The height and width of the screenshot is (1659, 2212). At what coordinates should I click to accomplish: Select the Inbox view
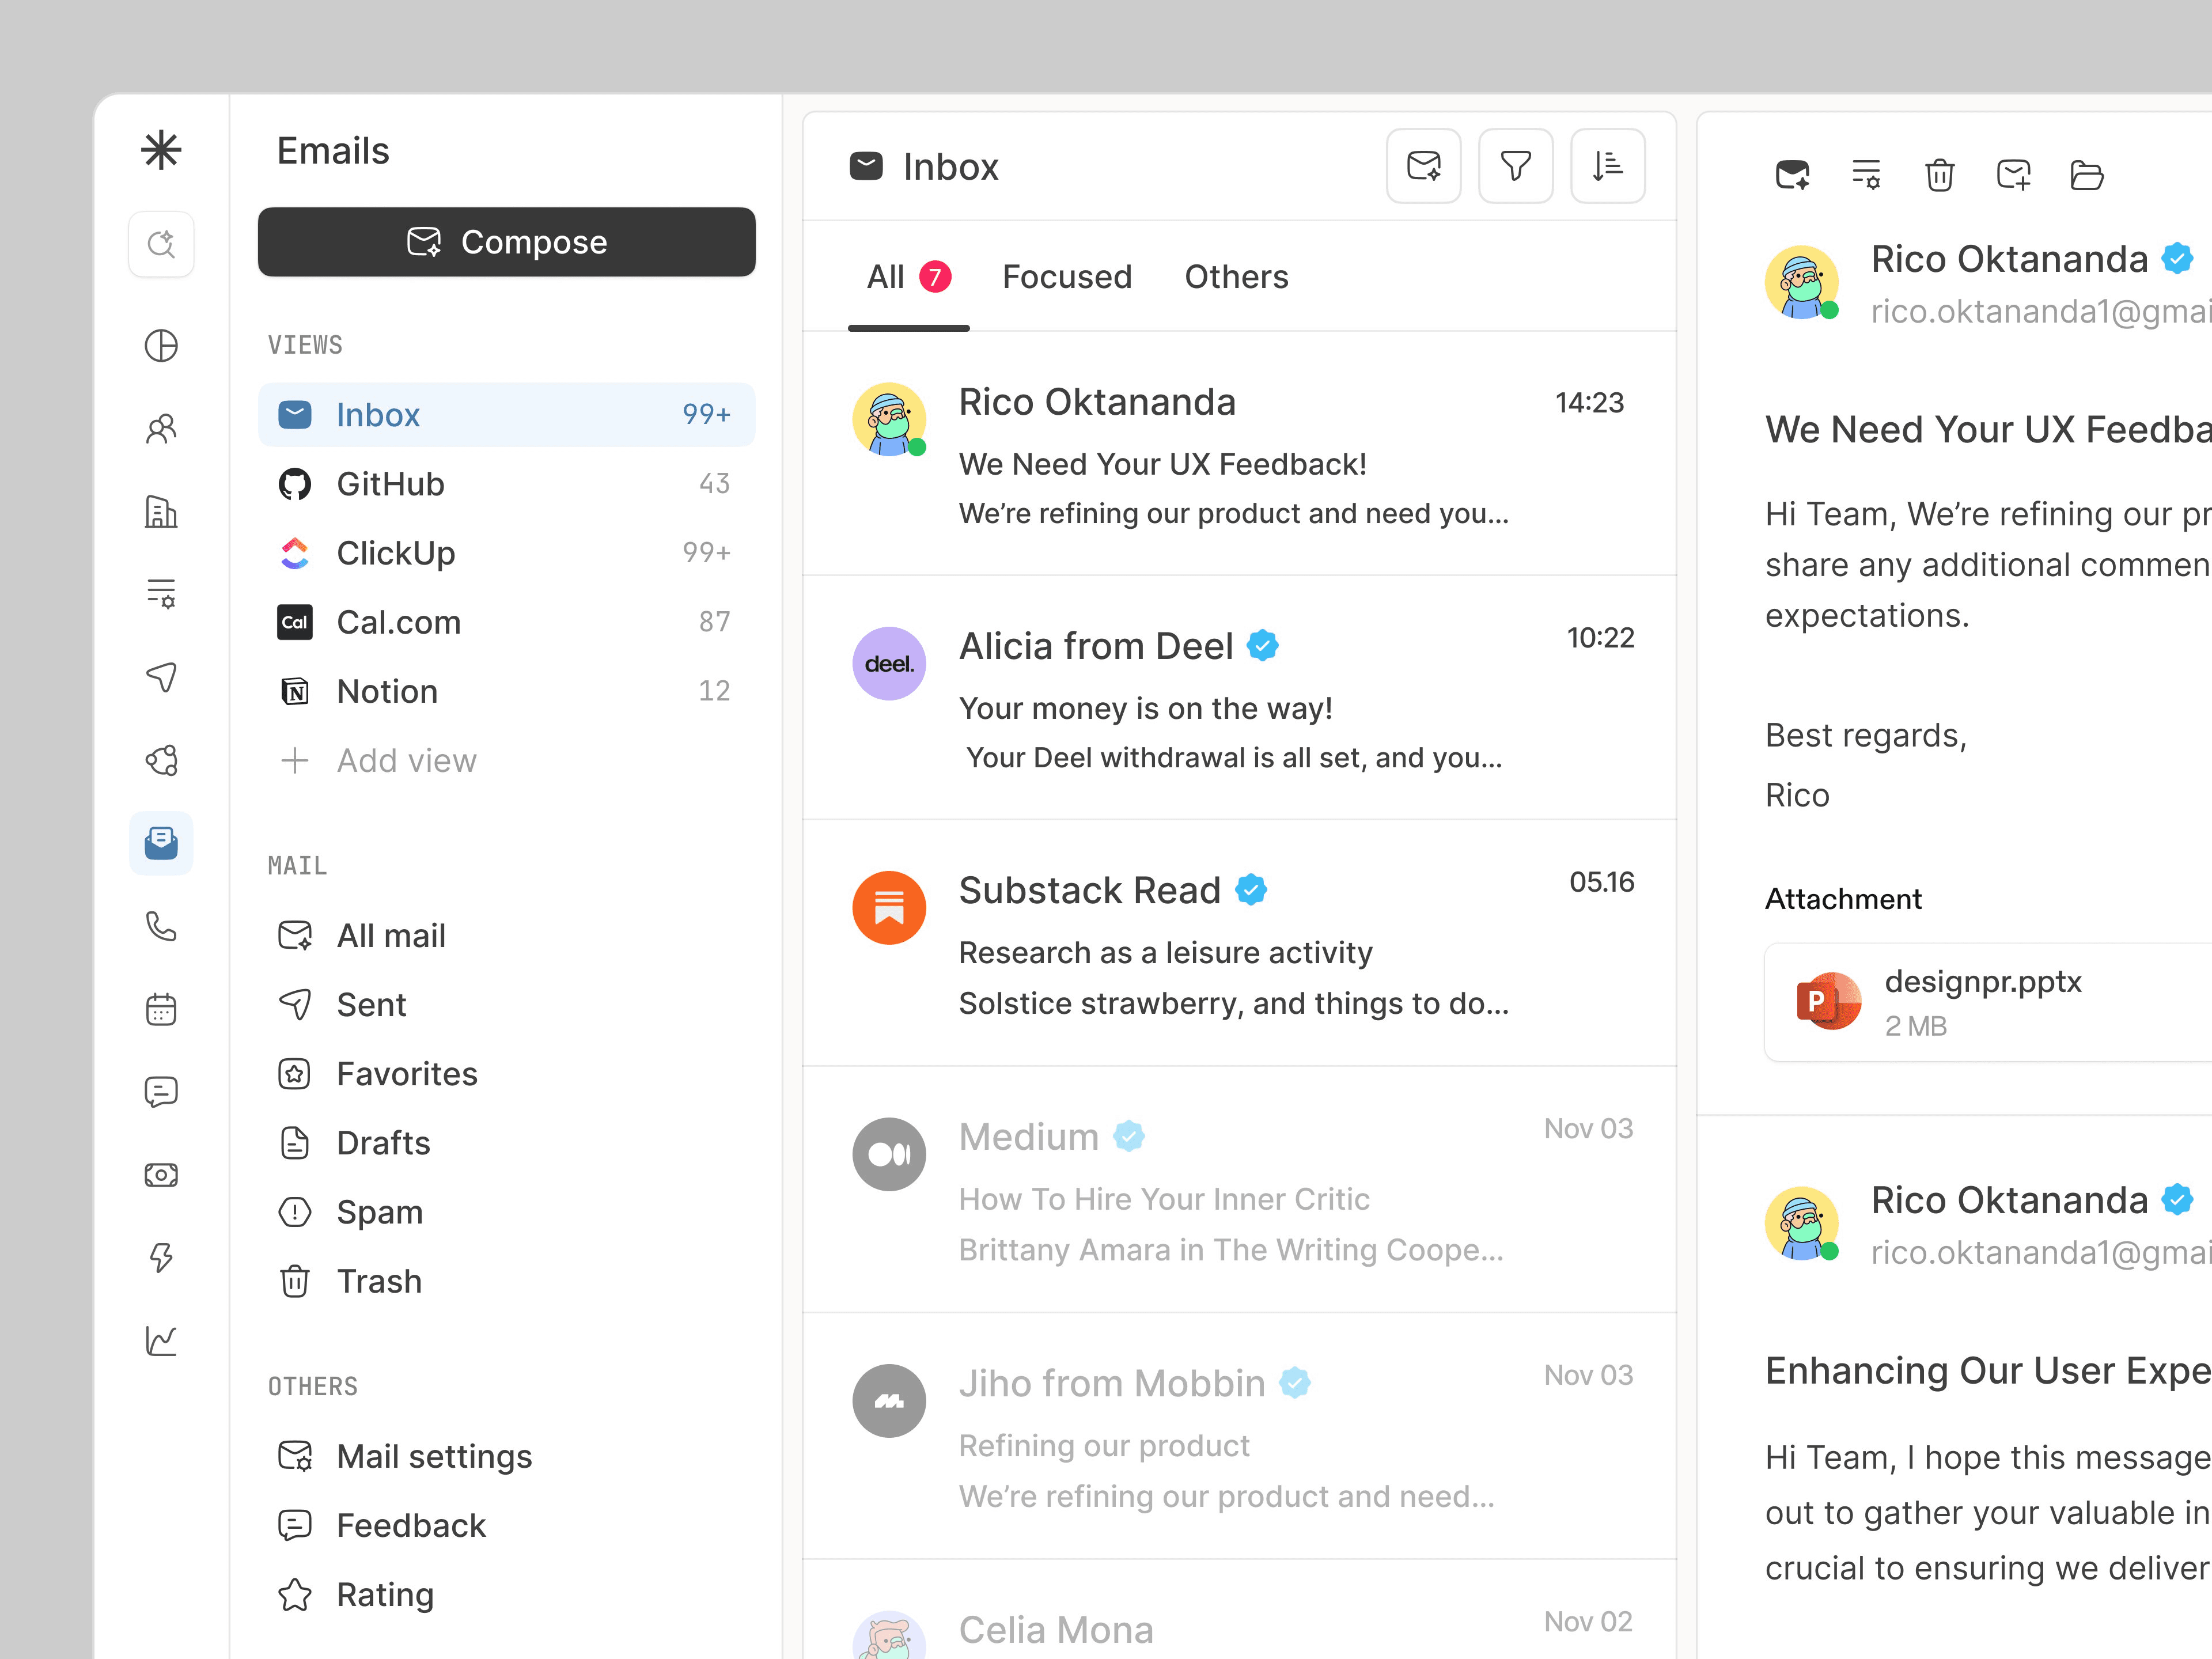click(507, 415)
